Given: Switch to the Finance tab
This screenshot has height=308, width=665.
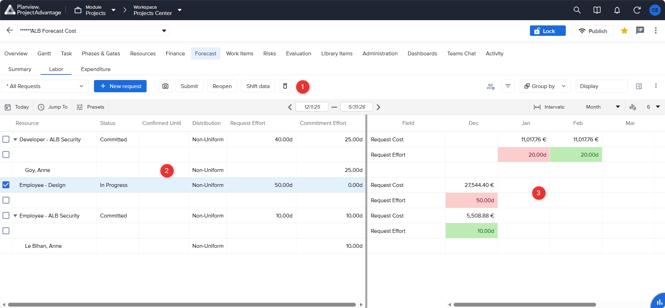Looking at the screenshot, I should tap(175, 53).
